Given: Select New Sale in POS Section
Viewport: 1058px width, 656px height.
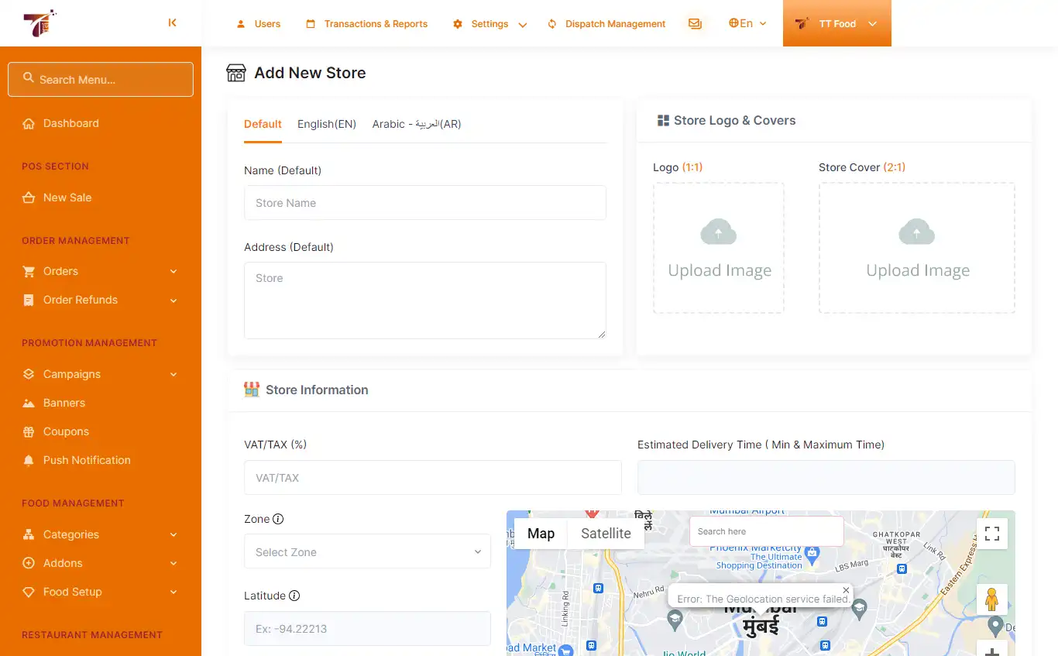Looking at the screenshot, I should [x=66, y=197].
